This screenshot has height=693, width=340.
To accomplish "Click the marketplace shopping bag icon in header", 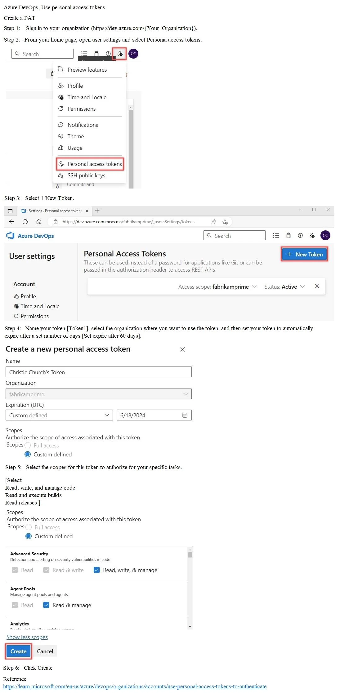I will (x=288, y=235).
